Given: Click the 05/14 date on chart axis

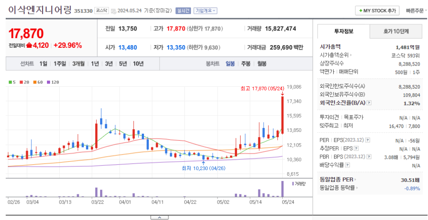Looking at the screenshot, I should coord(256,203).
